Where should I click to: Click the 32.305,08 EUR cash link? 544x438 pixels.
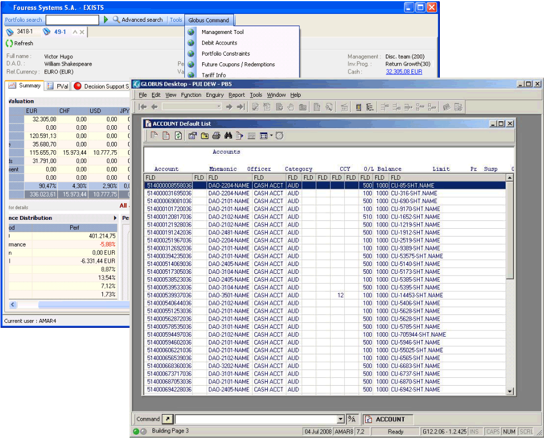pos(404,72)
